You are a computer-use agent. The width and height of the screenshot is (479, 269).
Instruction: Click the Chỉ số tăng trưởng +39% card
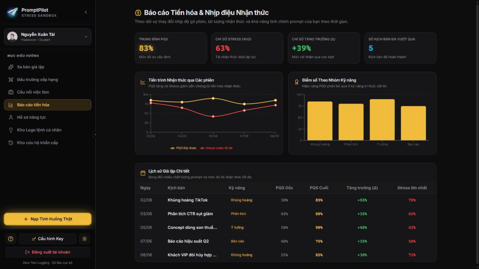pos(324,48)
